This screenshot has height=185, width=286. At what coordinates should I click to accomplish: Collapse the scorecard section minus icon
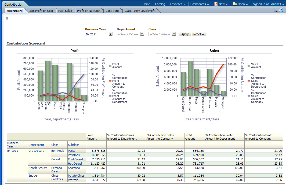7,18
